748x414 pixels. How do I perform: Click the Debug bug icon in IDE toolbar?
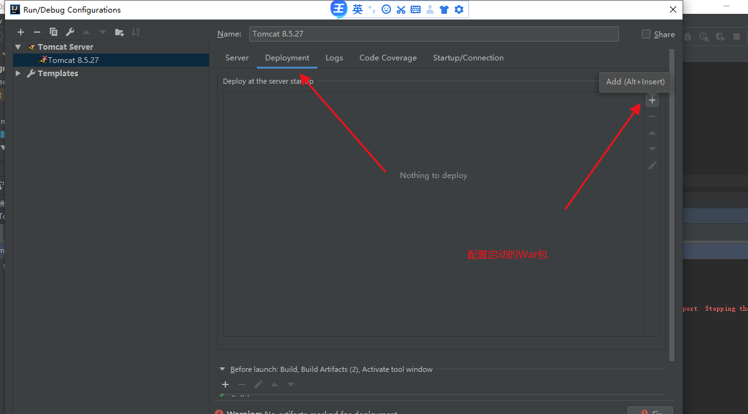click(x=688, y=36)
